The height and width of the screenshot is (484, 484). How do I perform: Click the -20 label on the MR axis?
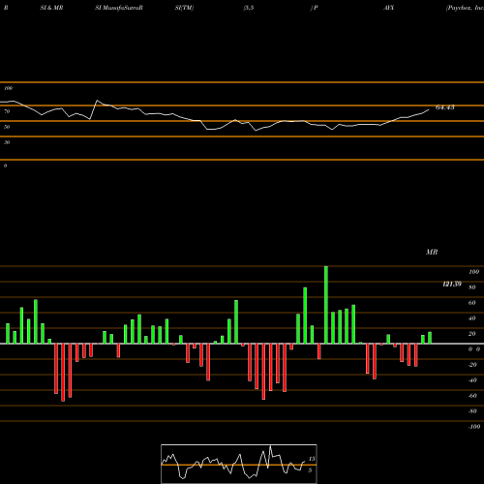[x=472, y=365]
